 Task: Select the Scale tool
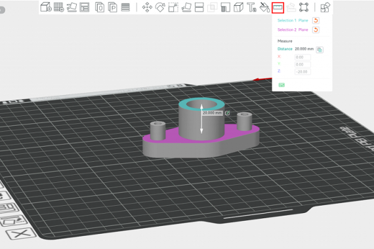pos(173,7)
